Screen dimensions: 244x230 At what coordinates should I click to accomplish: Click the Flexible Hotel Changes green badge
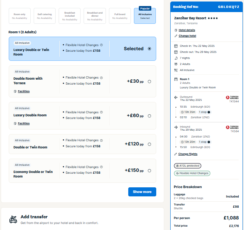[192, 173]
